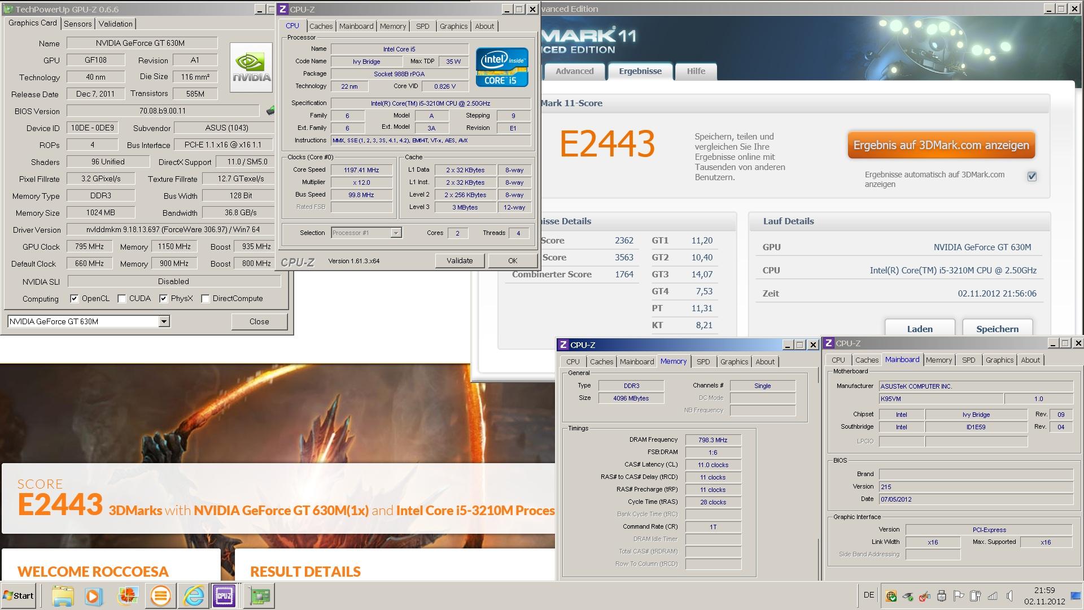Click the safely remove hardware tray icon
Screen dimensions: 1084x610
908,596
